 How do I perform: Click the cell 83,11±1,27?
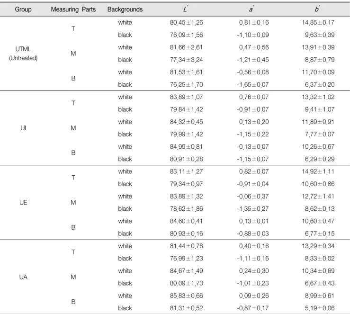click(187, 171)
